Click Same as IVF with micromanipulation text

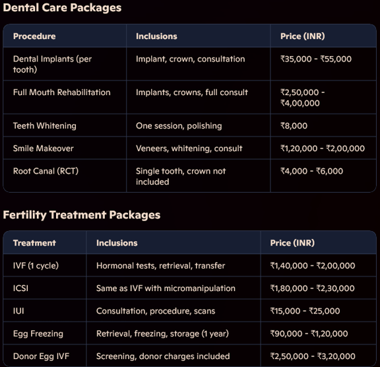tap(166, 288)
